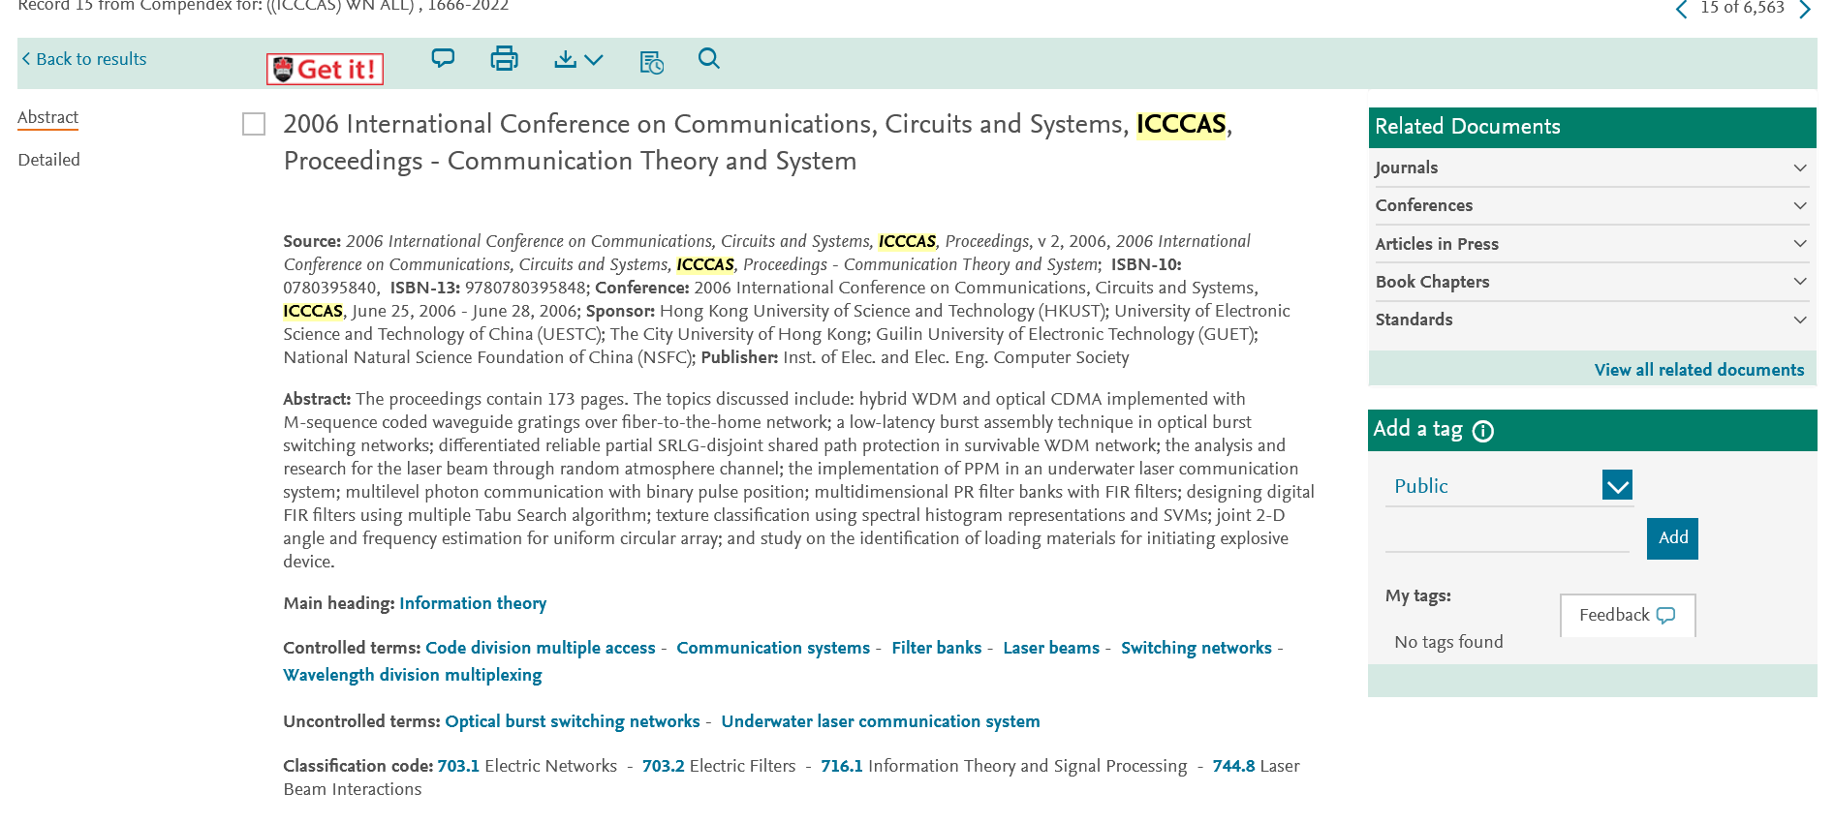Print this record using printer icon
The image size is (1834, 823).
[504, 59]
